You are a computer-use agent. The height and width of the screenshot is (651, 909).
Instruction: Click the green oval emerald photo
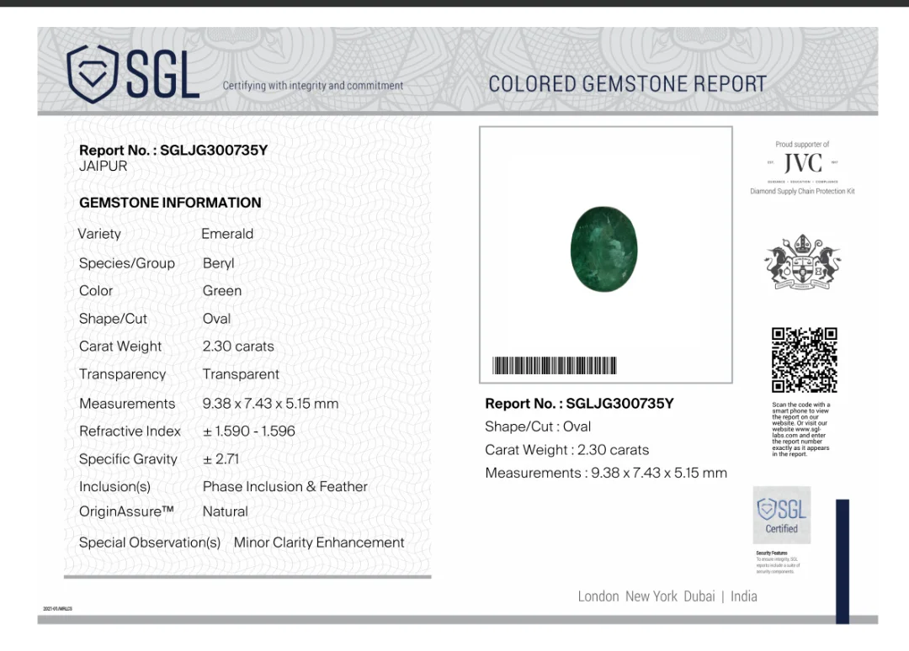point(604,249)
